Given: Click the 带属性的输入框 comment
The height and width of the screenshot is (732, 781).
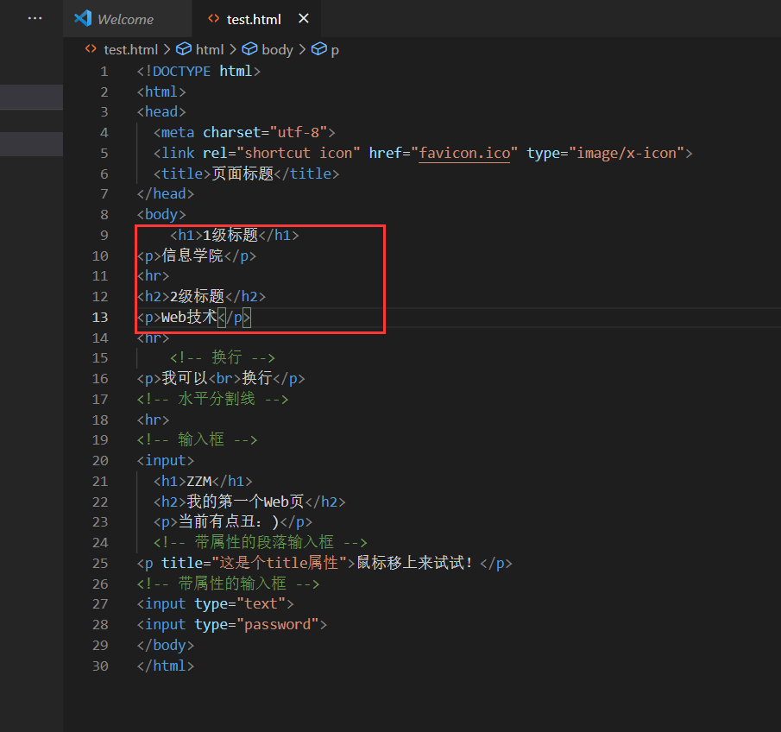Looking at the screenshot, I should [x=228, y=584].
